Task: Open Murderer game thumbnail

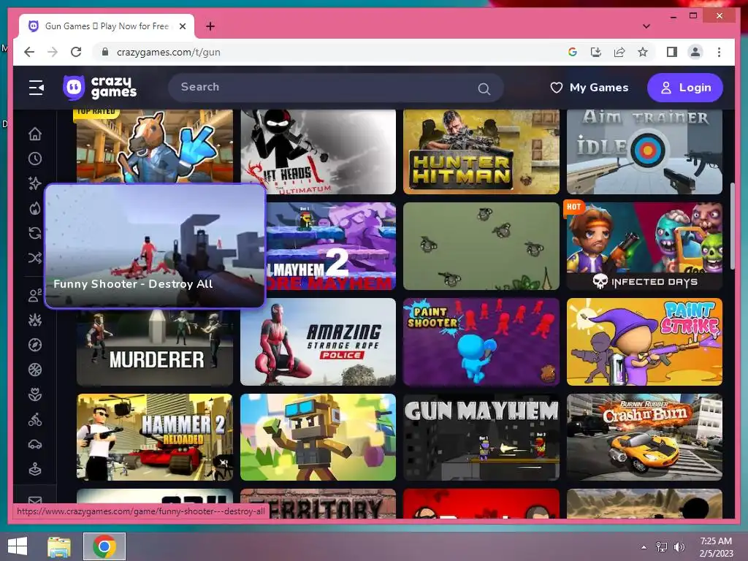Action: [155, 347]
